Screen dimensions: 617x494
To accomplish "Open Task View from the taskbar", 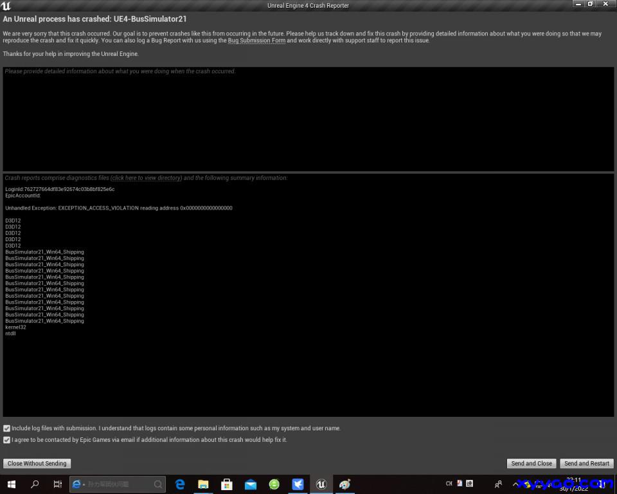I will (x=58, y=484).
